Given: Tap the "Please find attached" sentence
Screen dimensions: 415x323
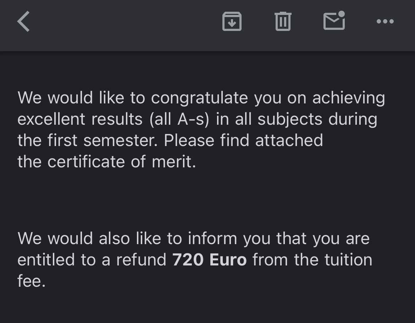Looking at the screenshot, I should [x=243, y=141].
